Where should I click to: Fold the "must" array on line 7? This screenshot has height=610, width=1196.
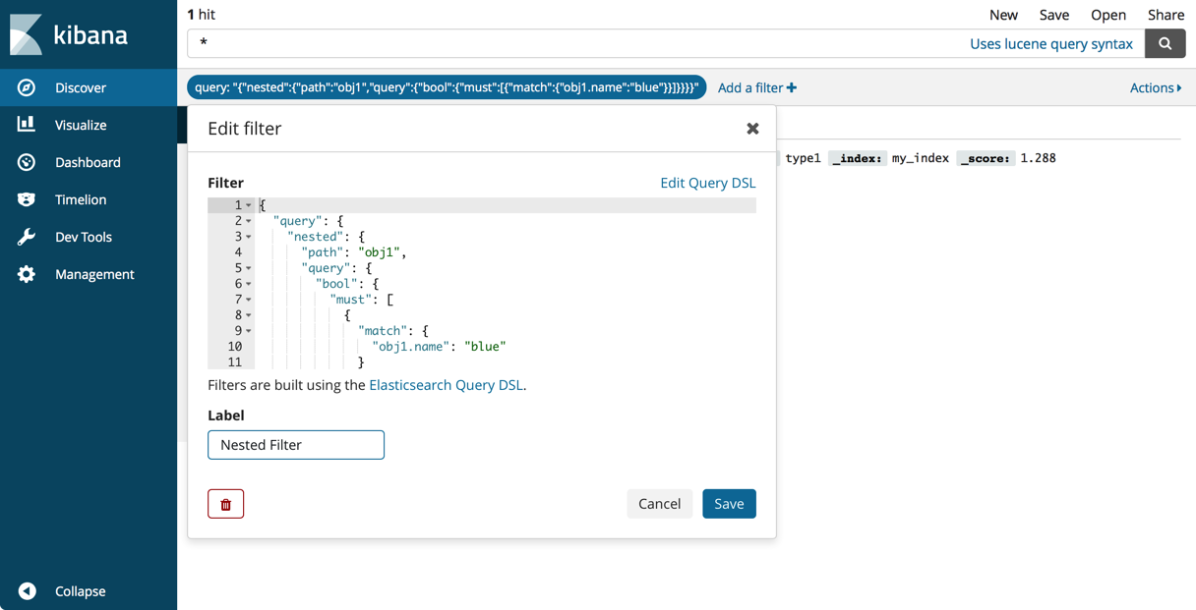249,300
